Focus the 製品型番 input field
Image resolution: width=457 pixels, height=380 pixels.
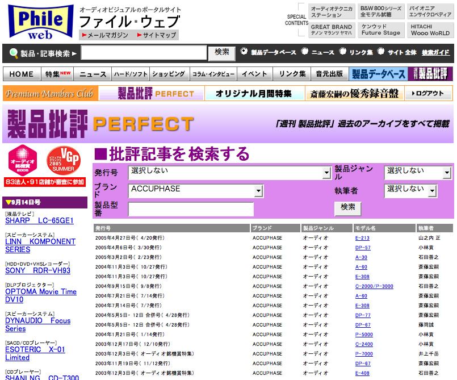point(191,209)
